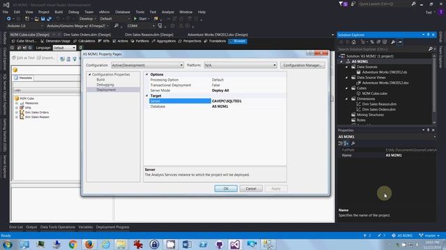
Task: Click the Solution Explorer vertical scrollbar
Action: 434,89
